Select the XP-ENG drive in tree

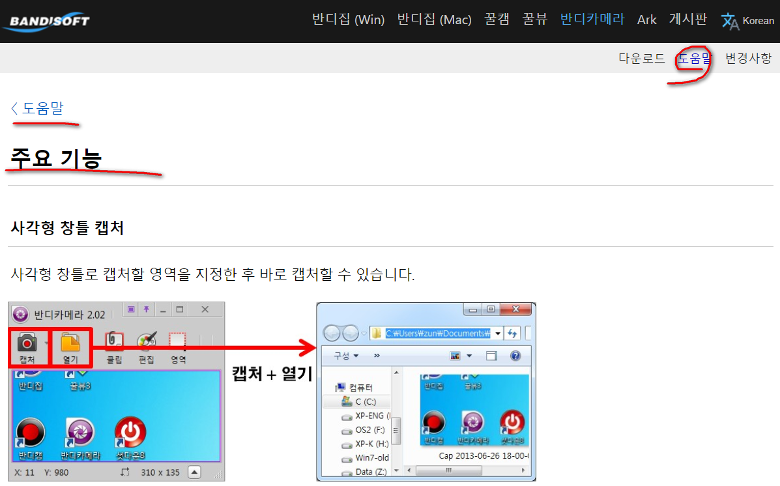366,416
